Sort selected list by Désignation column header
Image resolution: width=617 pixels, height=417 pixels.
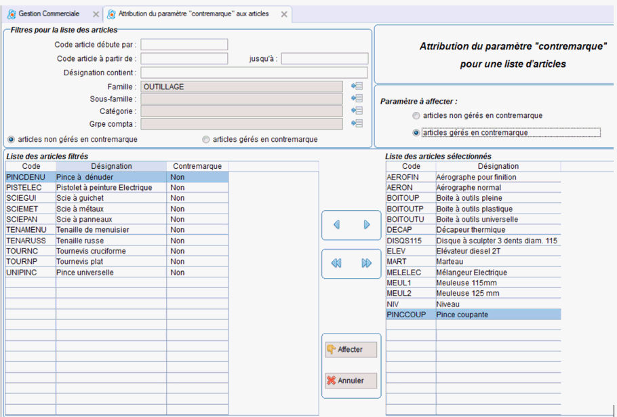tap(498, 166)
